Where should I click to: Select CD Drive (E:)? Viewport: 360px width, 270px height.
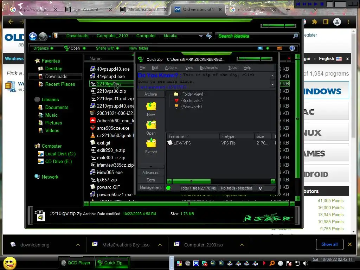point(58,161)
